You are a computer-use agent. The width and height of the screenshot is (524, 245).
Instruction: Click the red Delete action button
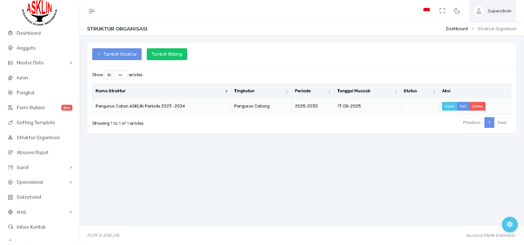[x=477, y=106]
